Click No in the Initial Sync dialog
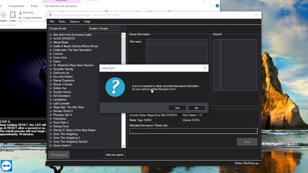 [197, 108]
